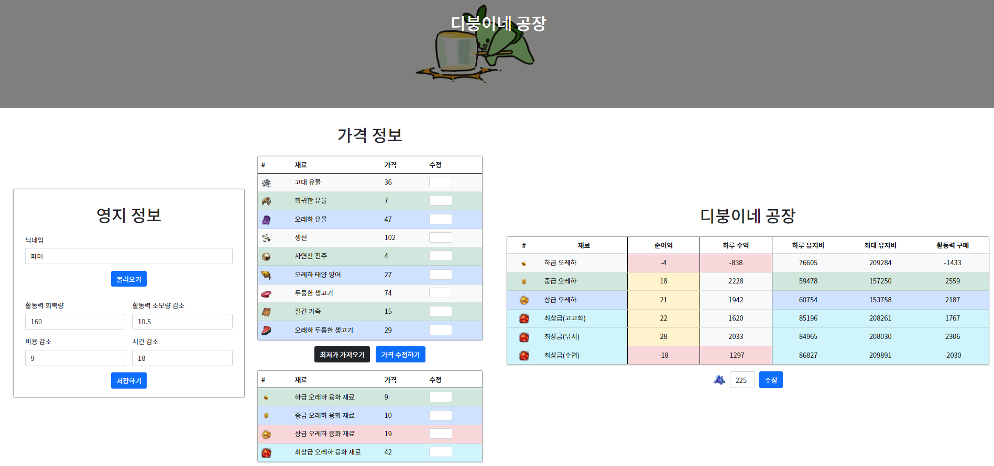Click the blue crystal icon beside 225
The height and width of the screenshot is (466, 994).
click(719, 380)
